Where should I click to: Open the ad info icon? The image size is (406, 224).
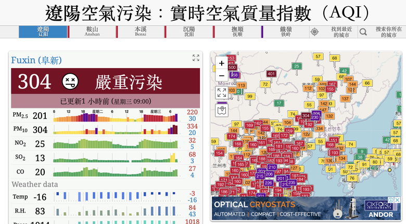[391, 200]
